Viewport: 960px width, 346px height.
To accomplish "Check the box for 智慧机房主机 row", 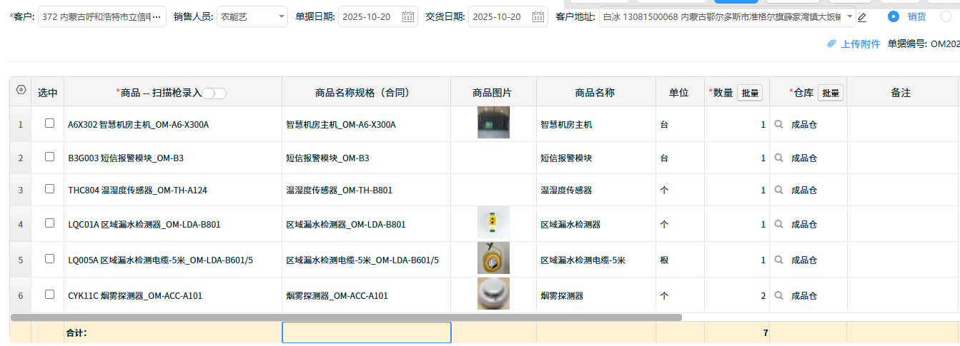I will pos(49,123).
